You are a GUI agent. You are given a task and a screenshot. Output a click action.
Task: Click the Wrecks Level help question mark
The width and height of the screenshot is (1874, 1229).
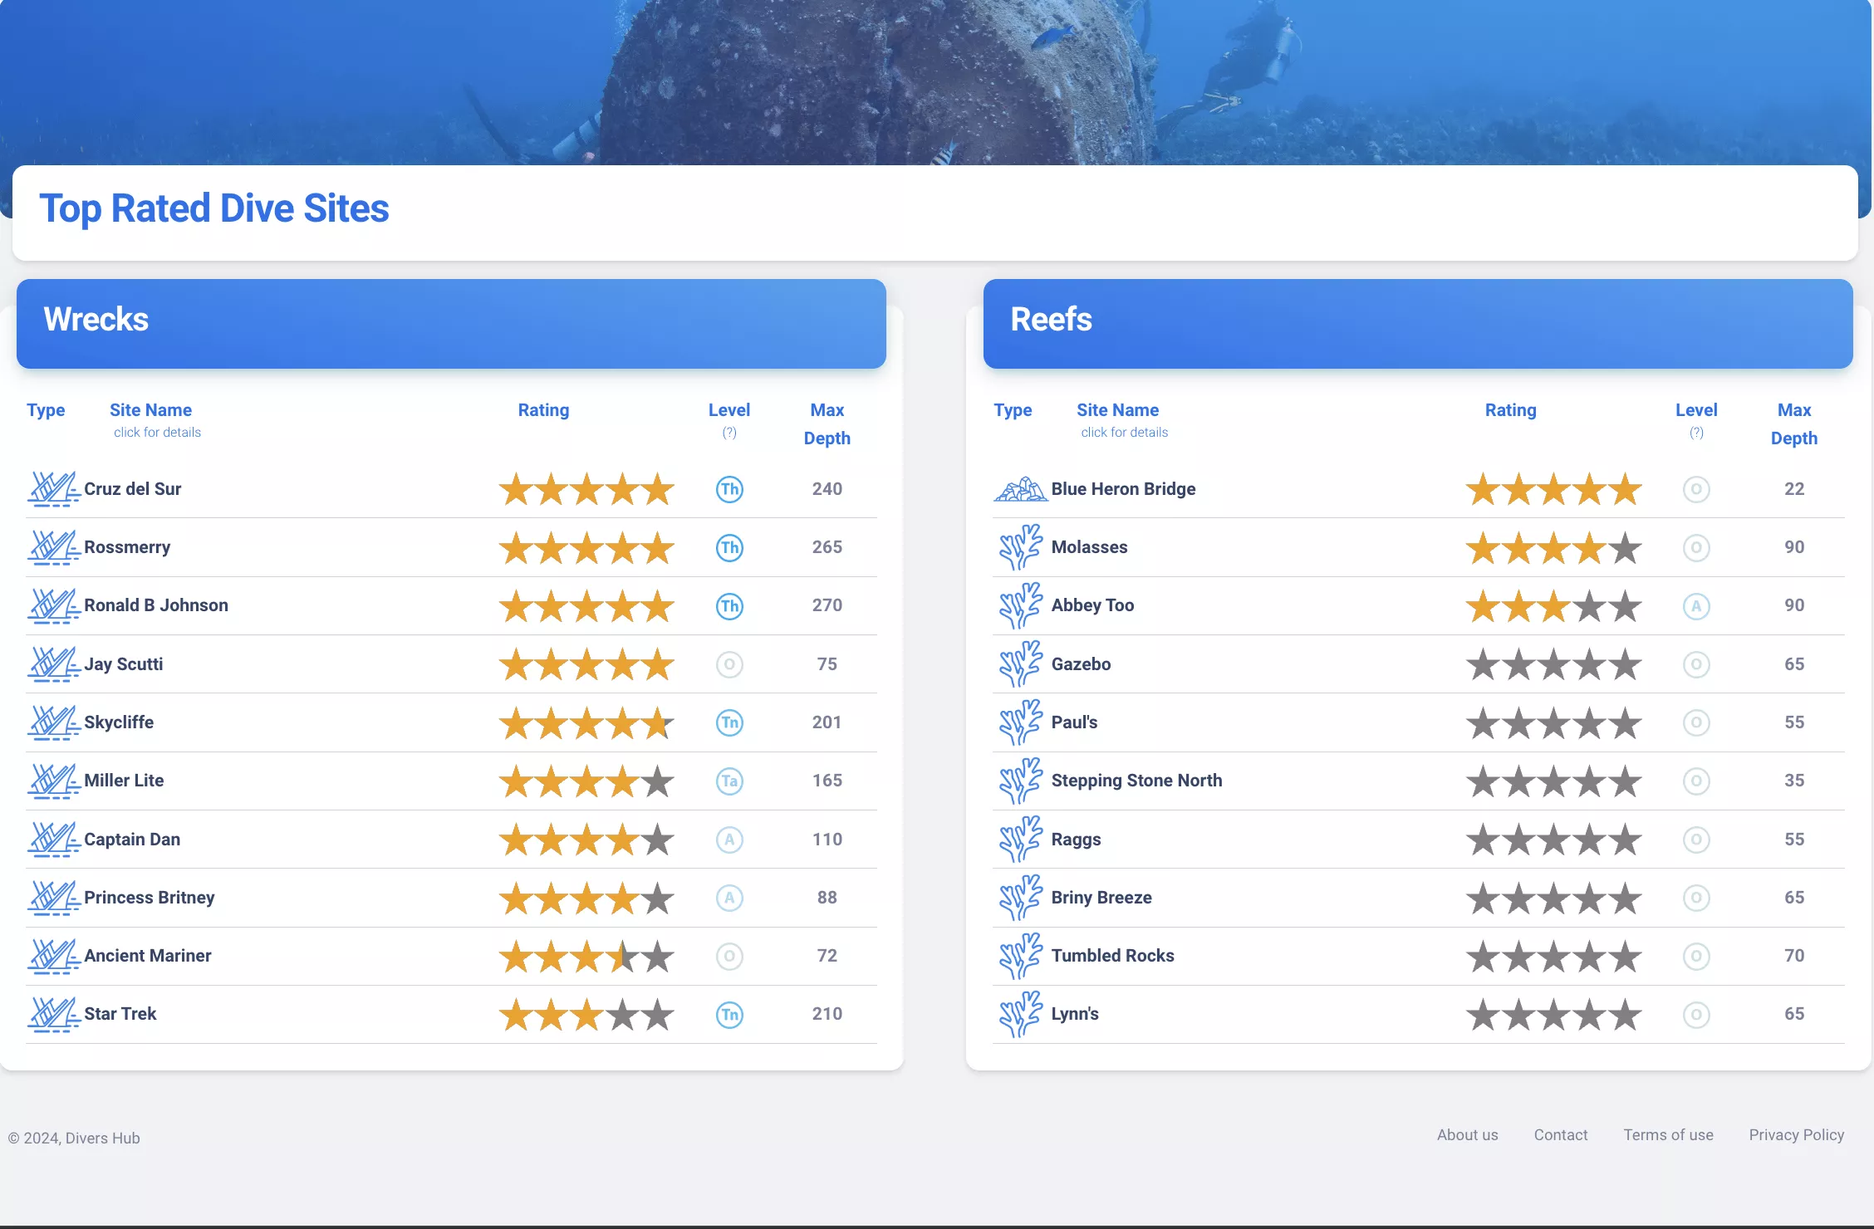click(729, 433)
